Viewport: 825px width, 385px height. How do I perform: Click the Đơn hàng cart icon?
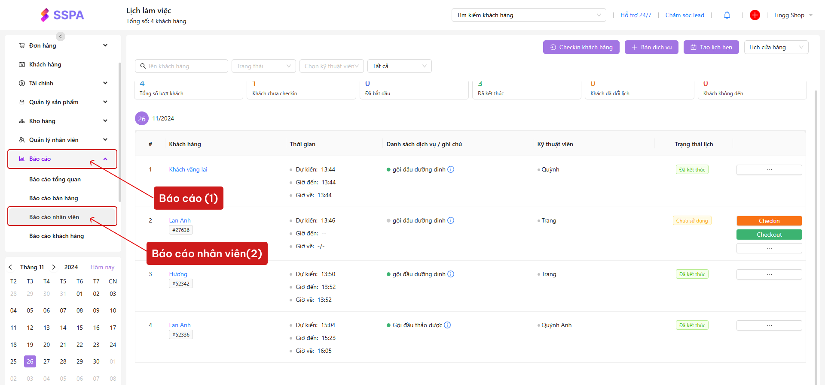point(22,45)
